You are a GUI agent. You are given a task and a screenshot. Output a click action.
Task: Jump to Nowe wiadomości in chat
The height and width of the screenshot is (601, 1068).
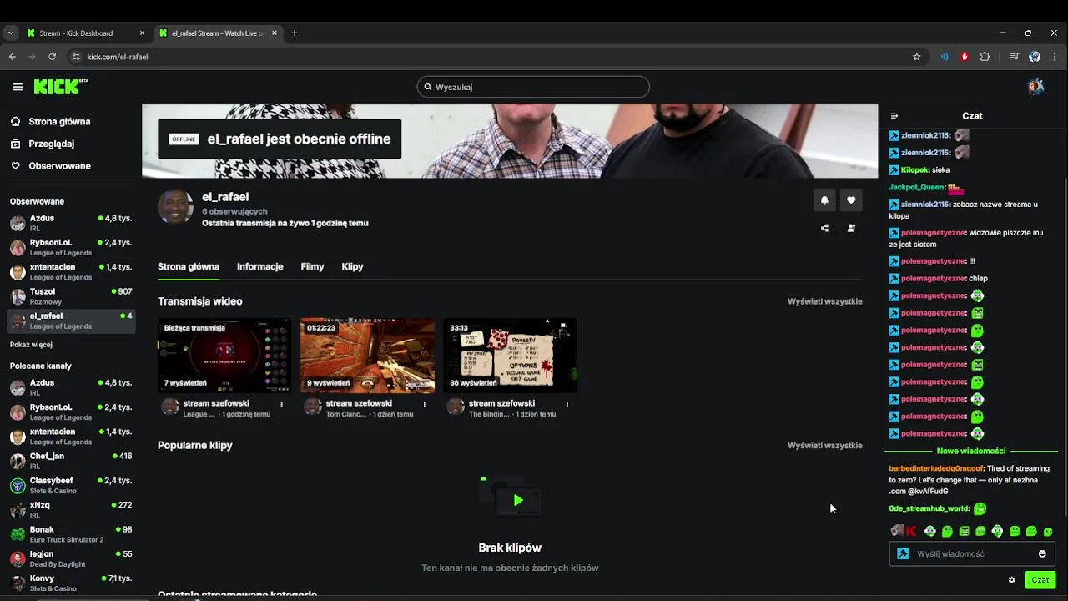970,451
